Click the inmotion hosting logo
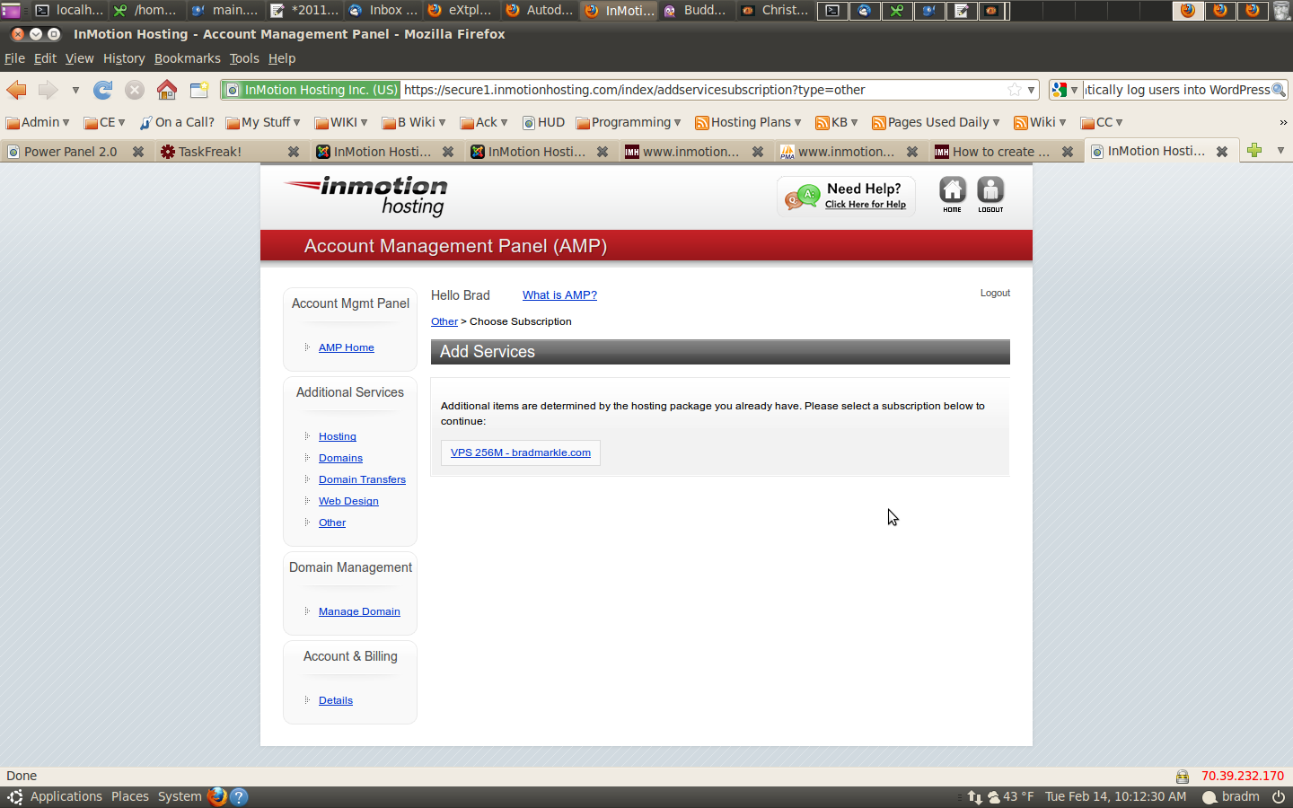 (366, 196)
